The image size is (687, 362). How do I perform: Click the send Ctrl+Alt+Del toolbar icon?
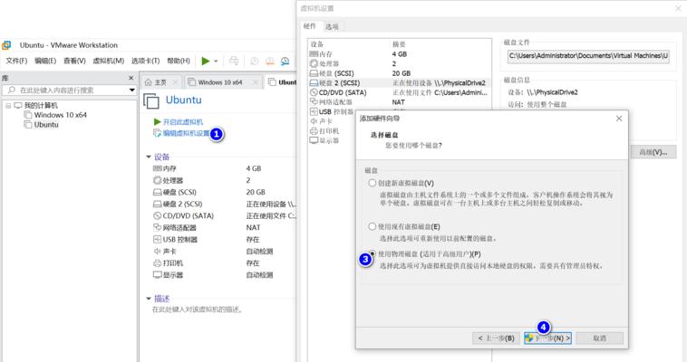[234, 61]
